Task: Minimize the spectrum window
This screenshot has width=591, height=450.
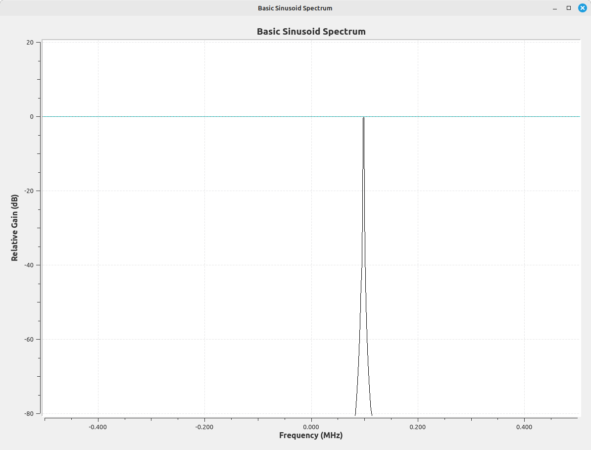Action: 555,8
